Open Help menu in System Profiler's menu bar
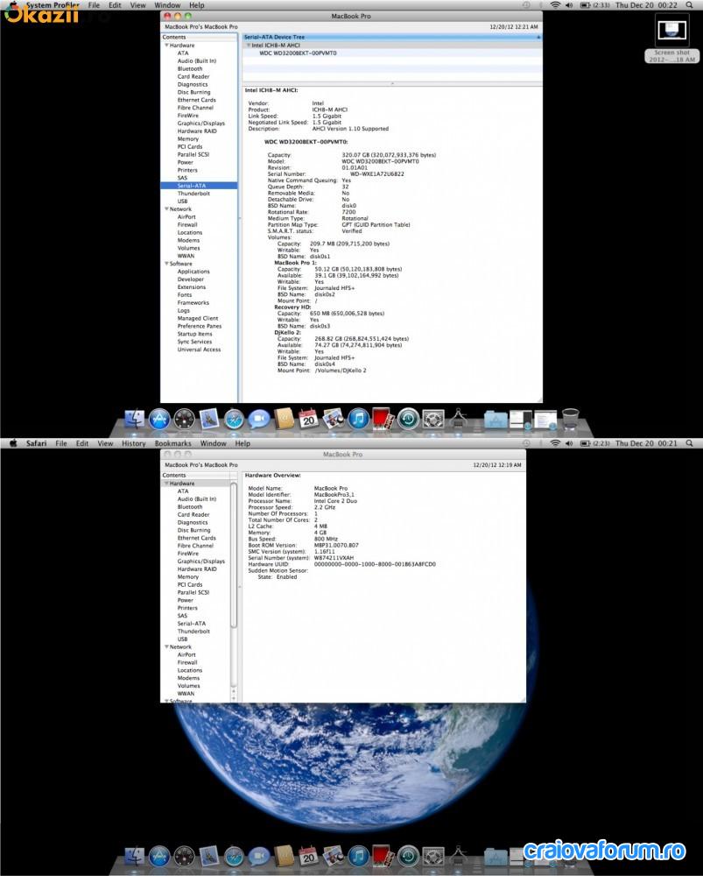This screenshot has width=703, height=876. pos(197,5)
